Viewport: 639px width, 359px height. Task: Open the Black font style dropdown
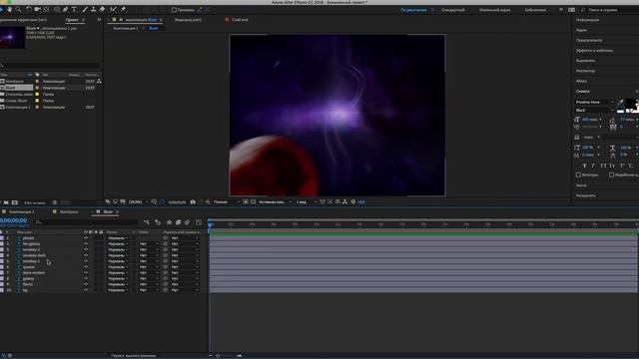[x=594, y=110]
